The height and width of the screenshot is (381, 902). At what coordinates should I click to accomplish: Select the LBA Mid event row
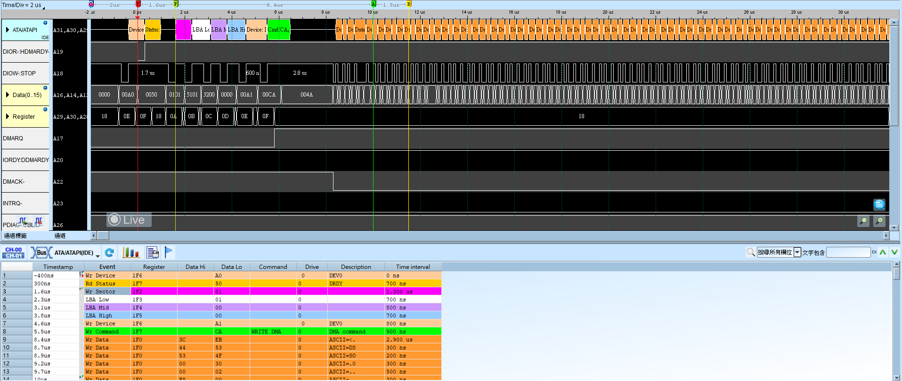click(221, 308)
